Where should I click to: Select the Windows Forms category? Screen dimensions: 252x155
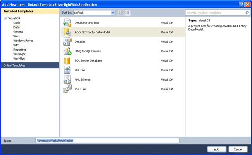23,41
